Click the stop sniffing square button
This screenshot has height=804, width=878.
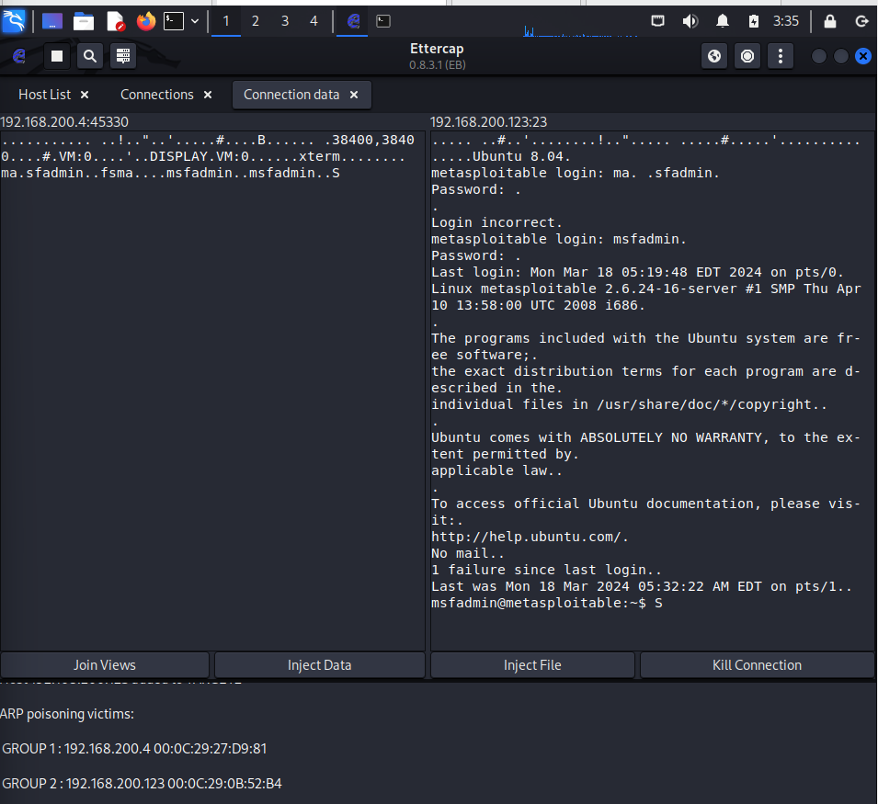(x=57, y=57)
